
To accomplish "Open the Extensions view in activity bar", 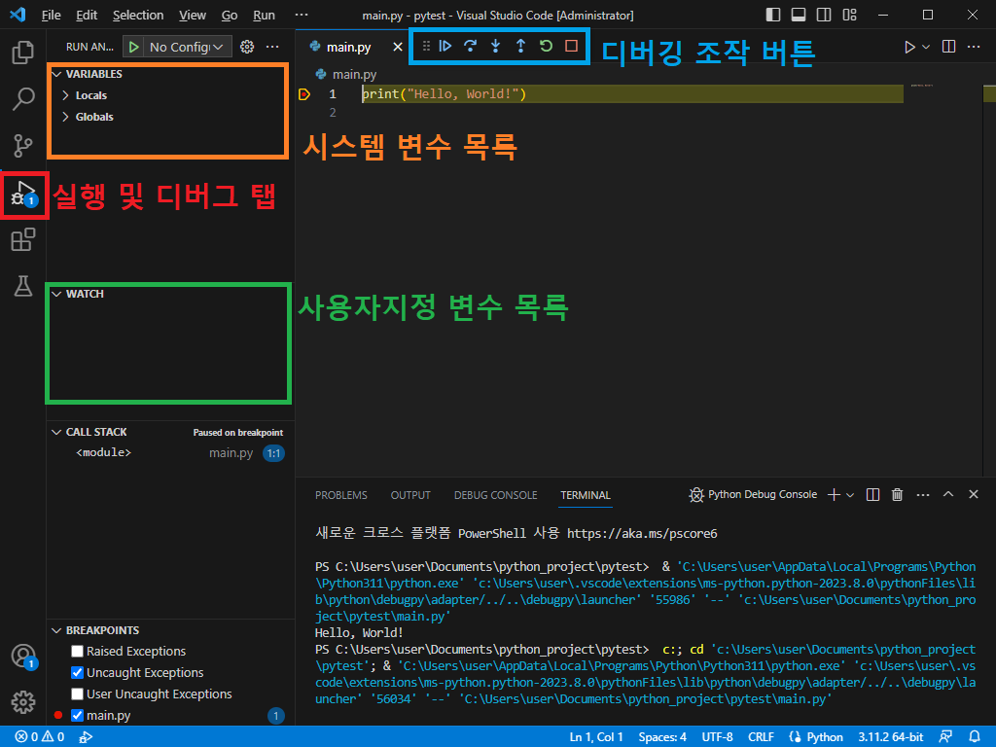I will 23,239.
